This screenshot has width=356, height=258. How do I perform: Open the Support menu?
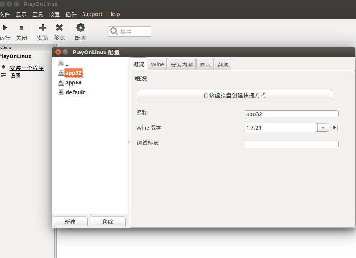coord(92,14)
